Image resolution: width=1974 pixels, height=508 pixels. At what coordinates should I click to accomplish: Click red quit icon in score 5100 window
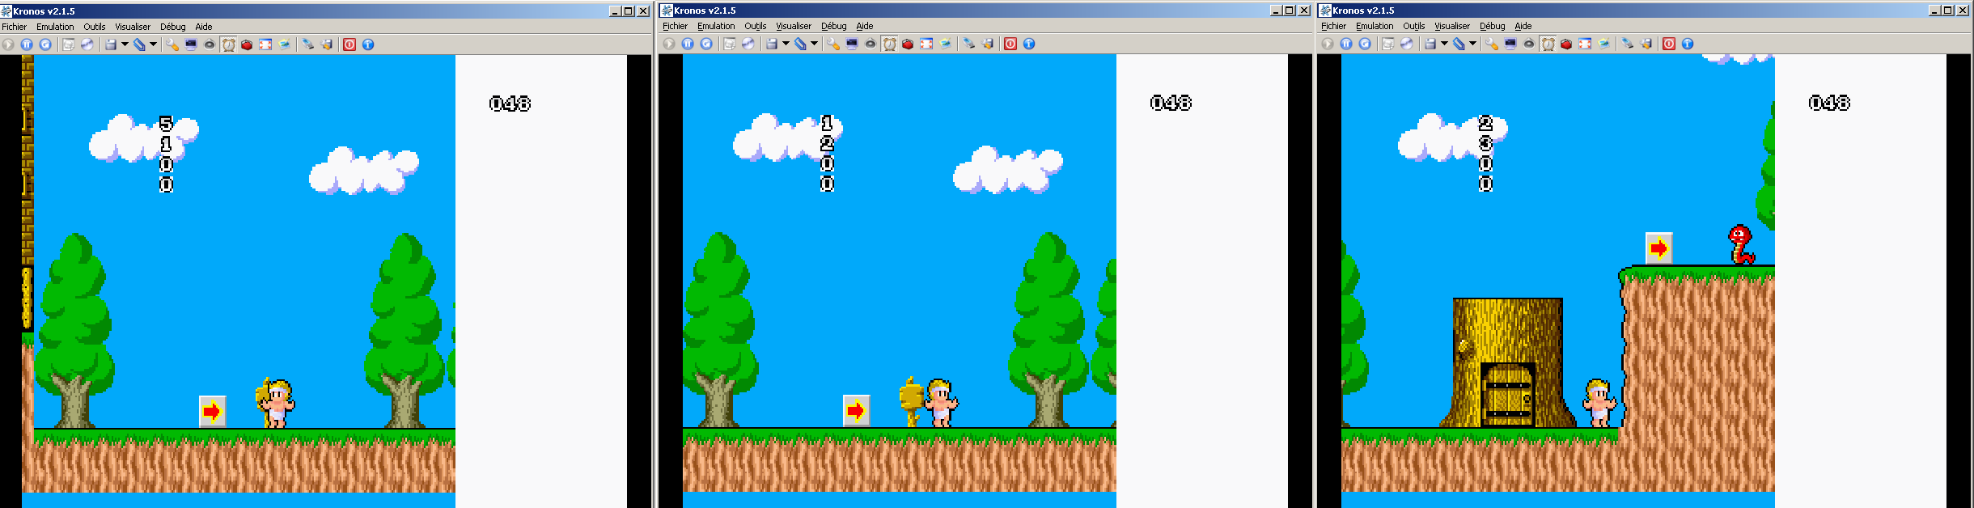349,44
